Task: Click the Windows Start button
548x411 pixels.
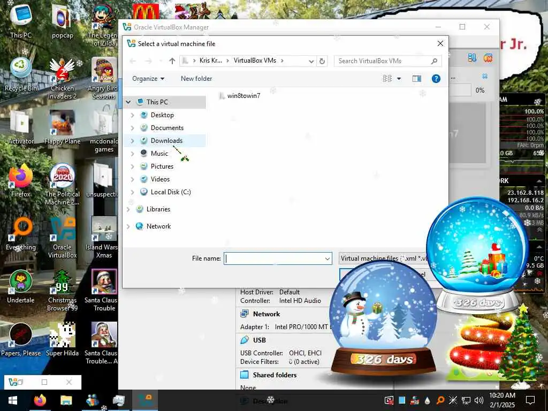Action: (13, 400)
